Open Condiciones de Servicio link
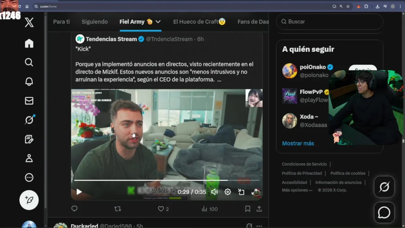The image size is (405, 228). coord(304,164)
